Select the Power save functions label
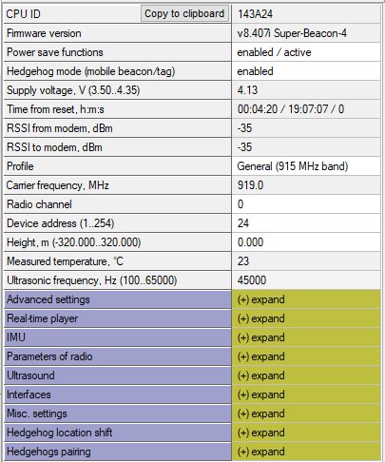The image size is (385, 462). pos(55,52)
